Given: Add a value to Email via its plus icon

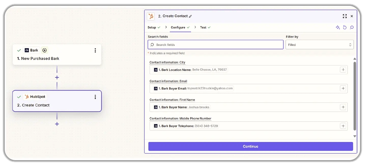Looking at the screenshot, I should point(343,88).
